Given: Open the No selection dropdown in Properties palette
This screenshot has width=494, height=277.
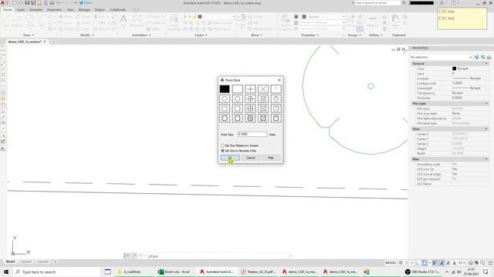Looking at the screenshot, I should point(441,57).
